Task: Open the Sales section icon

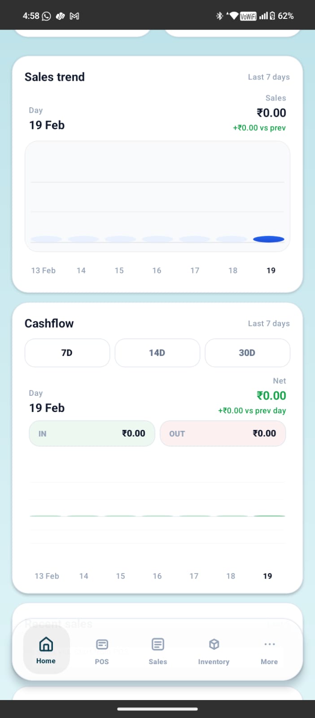Action: tap(157, 644)
